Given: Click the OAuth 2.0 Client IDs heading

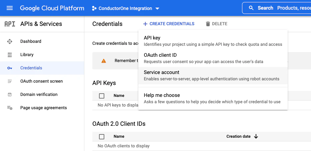Looking at the screenshot, I should (x=119, y=124).
